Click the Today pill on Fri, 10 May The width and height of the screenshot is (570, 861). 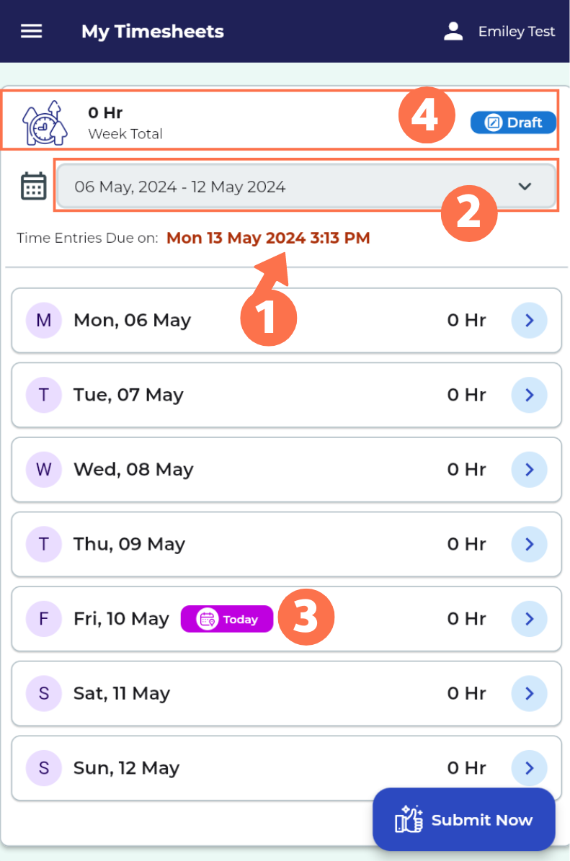[226, 619]
